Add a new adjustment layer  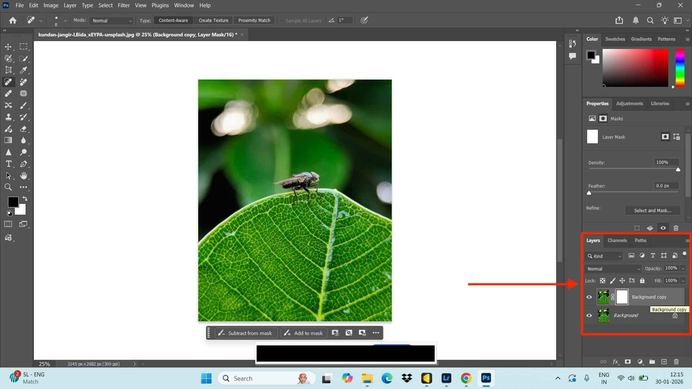(x=640, y=362)
